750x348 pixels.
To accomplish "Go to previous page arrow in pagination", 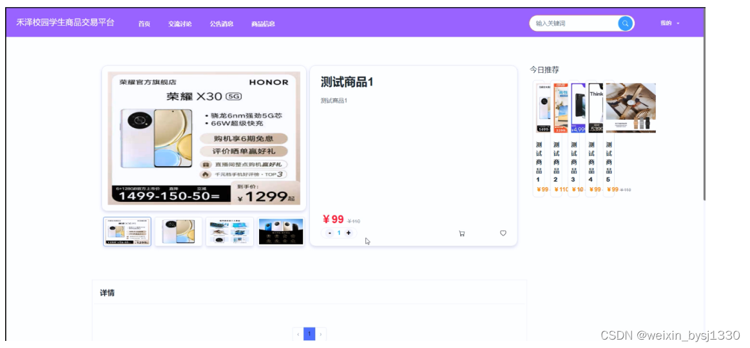I will point(298,334).
